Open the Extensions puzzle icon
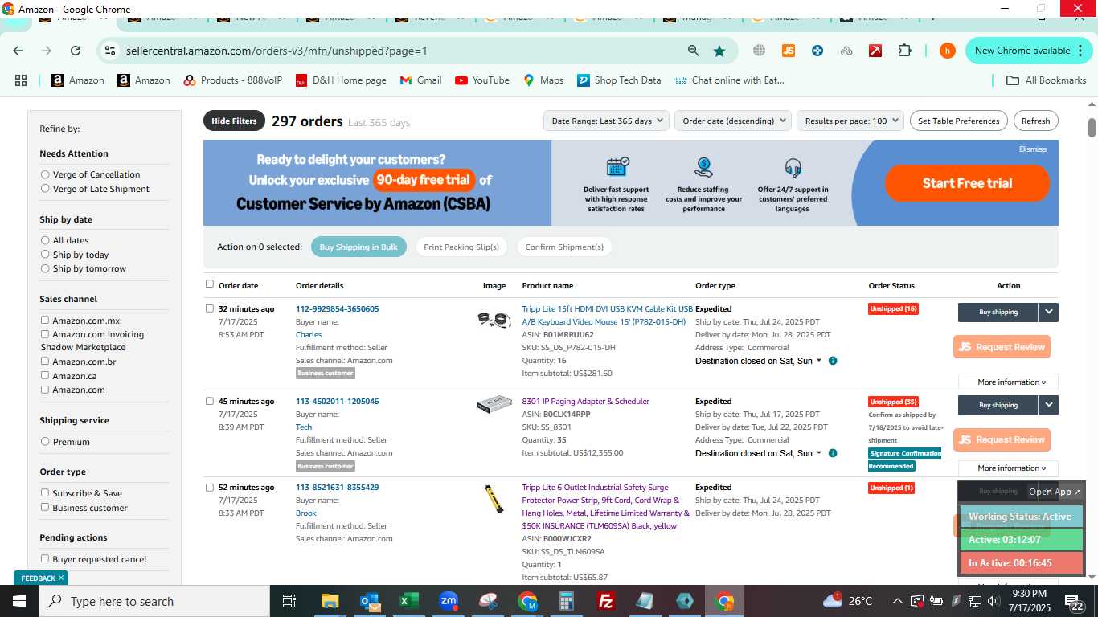 (904, 51)
